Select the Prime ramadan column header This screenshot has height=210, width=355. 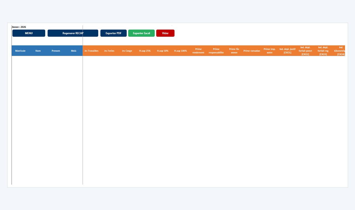pyautogui.click(x=252, y=51)
